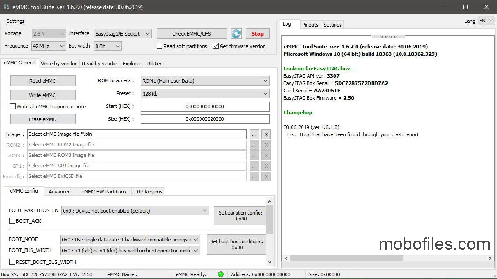Browse for eMMC Image file with ellipsis button
The image size is (497, 279).
click(254, 134)
